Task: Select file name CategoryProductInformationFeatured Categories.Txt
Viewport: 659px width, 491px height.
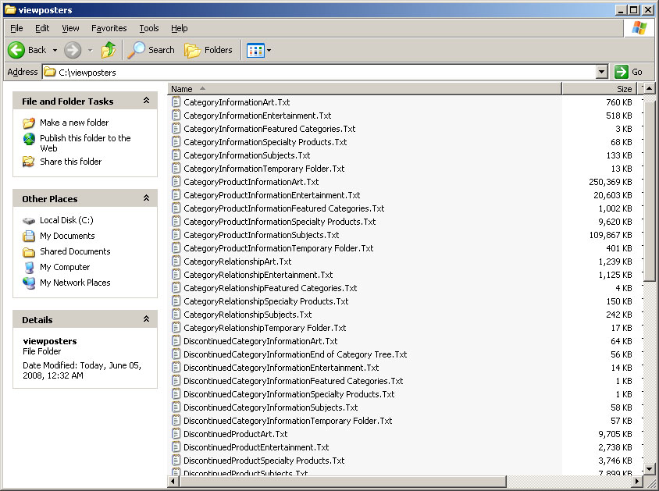Action: click(283, 208)
